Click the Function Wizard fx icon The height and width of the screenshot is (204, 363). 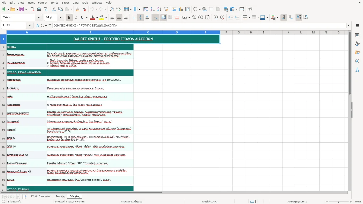click(x=38, y=25)
